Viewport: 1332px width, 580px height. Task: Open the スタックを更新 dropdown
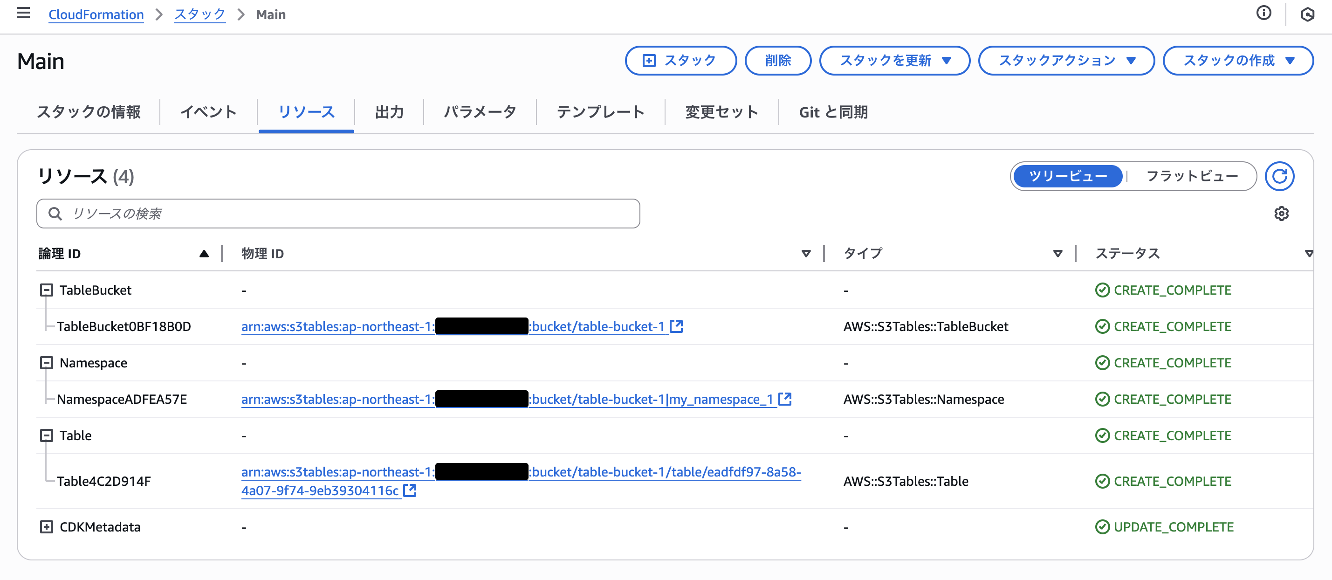click(x=894, y=61)
